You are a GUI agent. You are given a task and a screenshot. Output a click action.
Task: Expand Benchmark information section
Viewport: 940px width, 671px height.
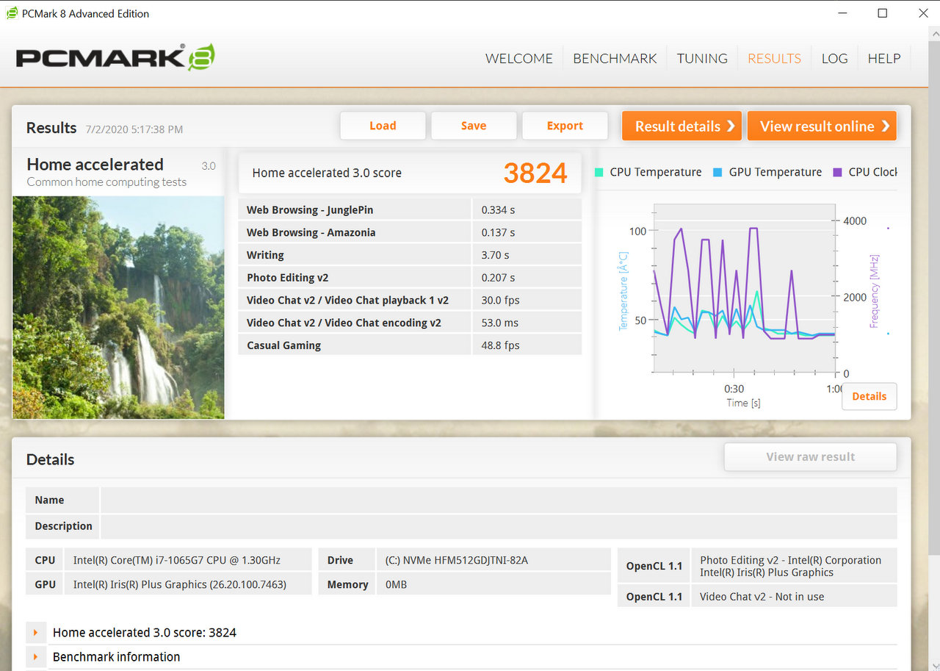click(35, 656)
